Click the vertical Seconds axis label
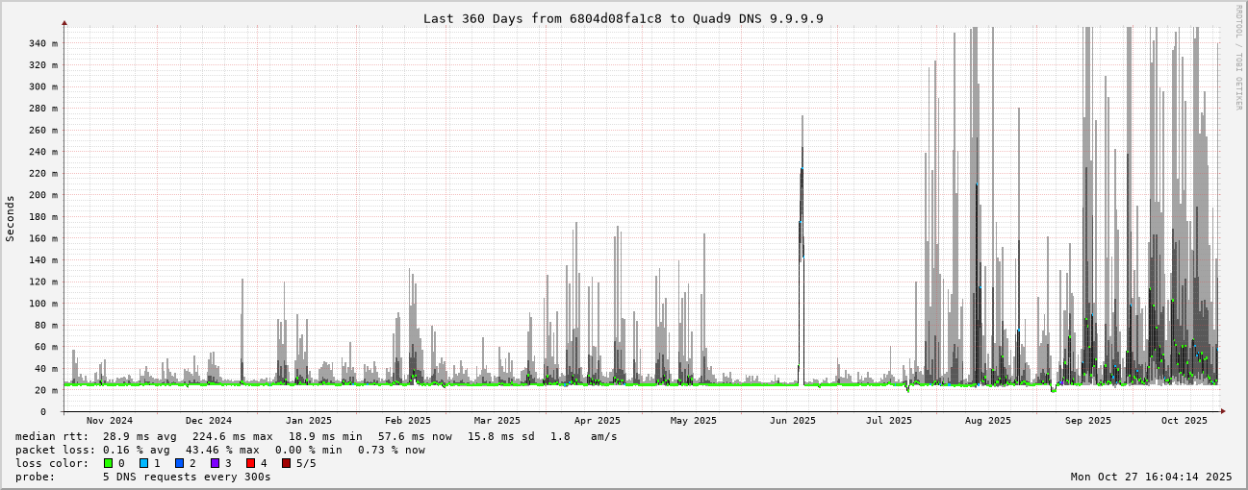This screenshot has height=490, width=1248. click(x=11, y=218)
